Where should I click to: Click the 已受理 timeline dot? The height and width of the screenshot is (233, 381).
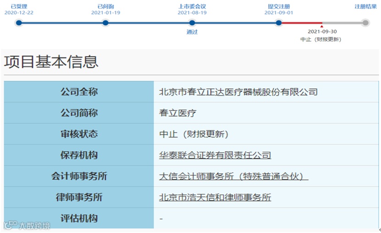click(19, 23)
